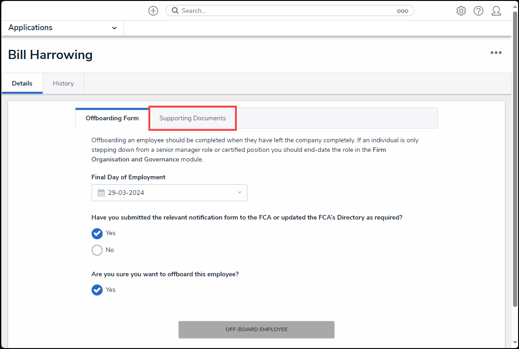This screenshot has width=519, height=349.
Task: Select the Details tab
Action: (22, 83)
